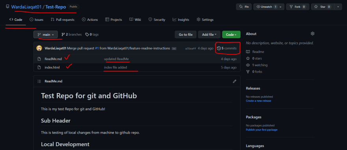This screenshot has width=347, height=150.
Task: Open commit author WardaLiaqat01 link
Action: tap(55, 48)
